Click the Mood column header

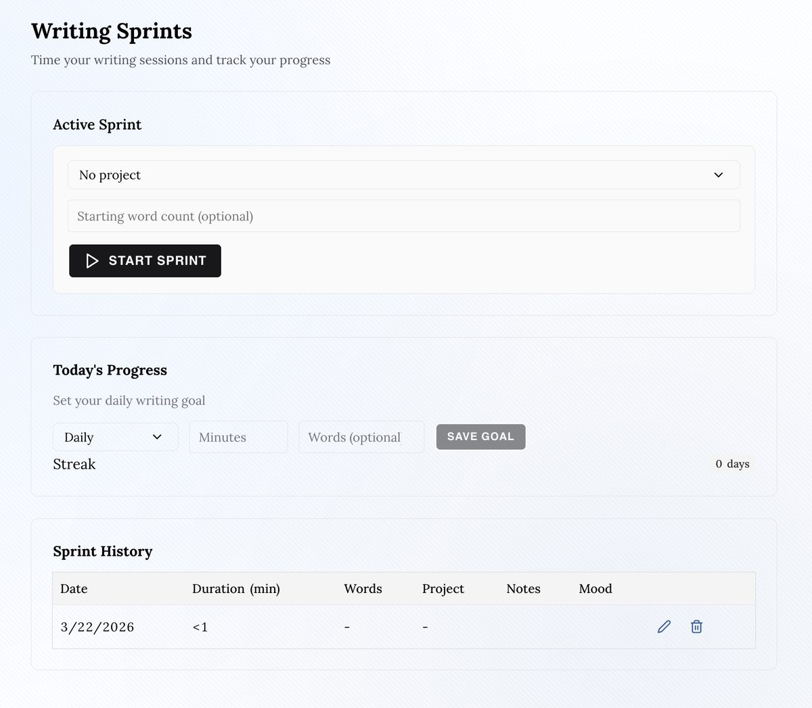pos(595,589)
